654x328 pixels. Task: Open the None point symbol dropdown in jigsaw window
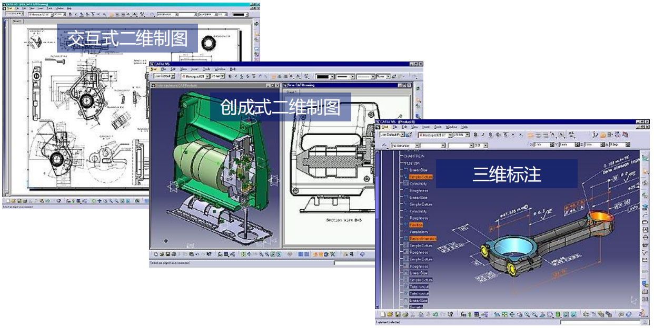coord(383,77)
